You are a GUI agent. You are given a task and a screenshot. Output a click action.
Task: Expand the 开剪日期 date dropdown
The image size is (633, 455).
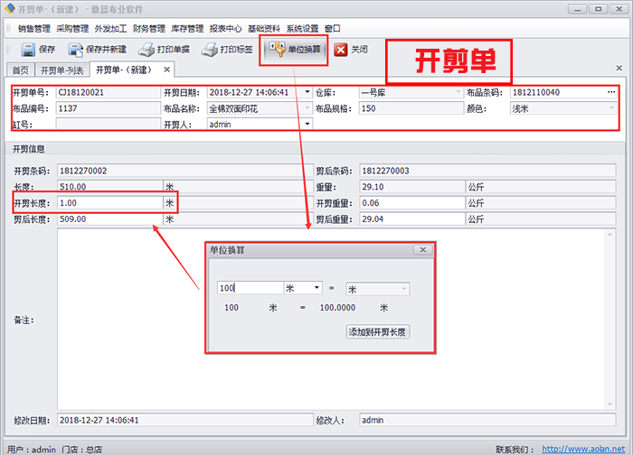307,92
